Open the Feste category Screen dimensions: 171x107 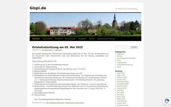coord(119,60)
